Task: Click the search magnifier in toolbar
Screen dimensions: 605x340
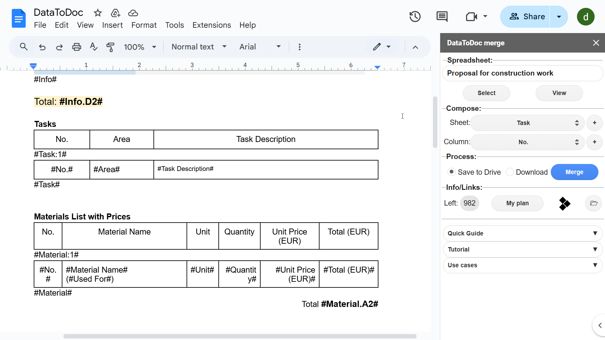Action: click(24, 47)
